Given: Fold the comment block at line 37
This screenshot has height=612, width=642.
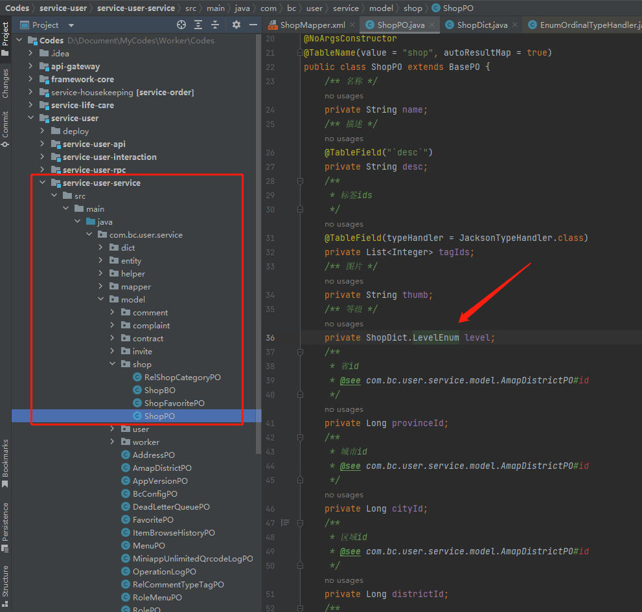Looking at the screenshot, I should click(300, 352).
